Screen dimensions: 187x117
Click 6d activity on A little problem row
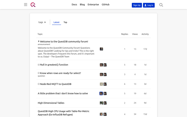[145, 94]
